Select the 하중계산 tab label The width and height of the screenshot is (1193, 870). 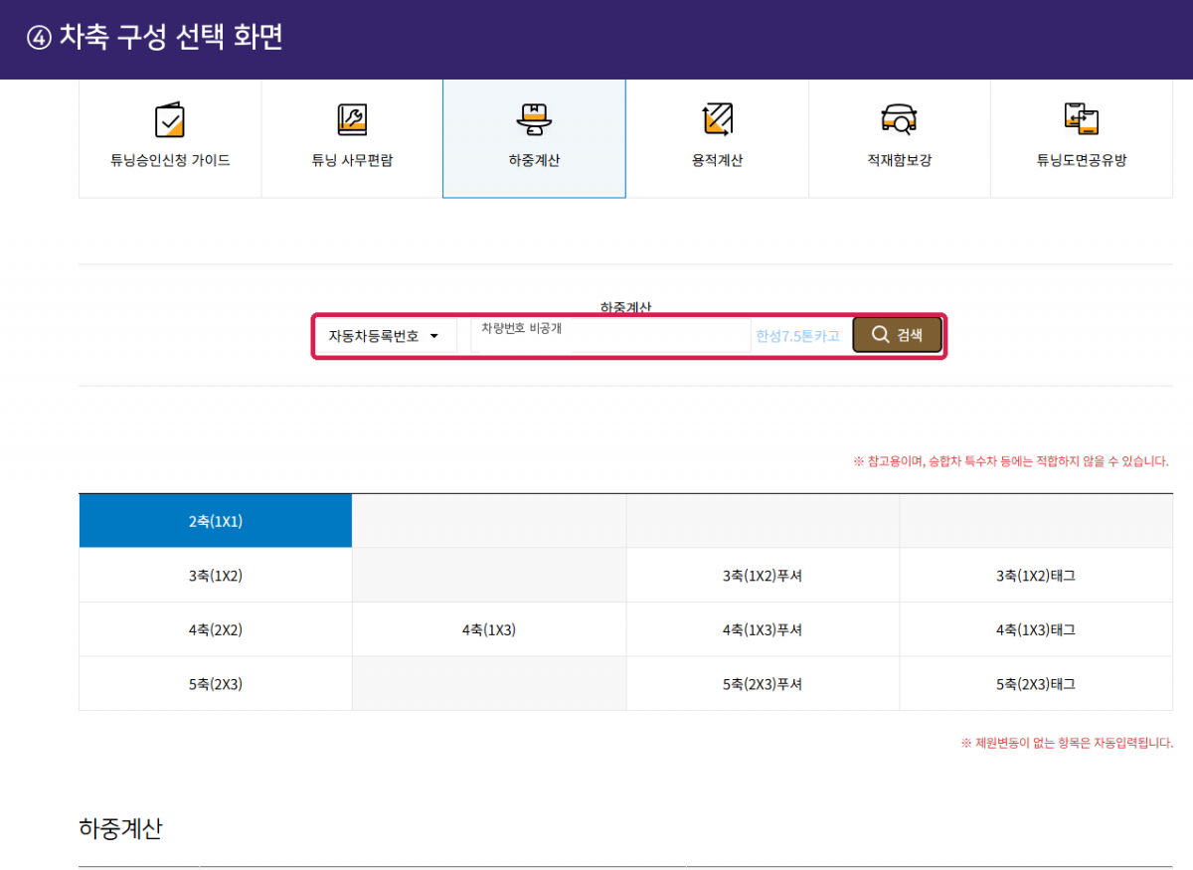(x=534, y=160)
